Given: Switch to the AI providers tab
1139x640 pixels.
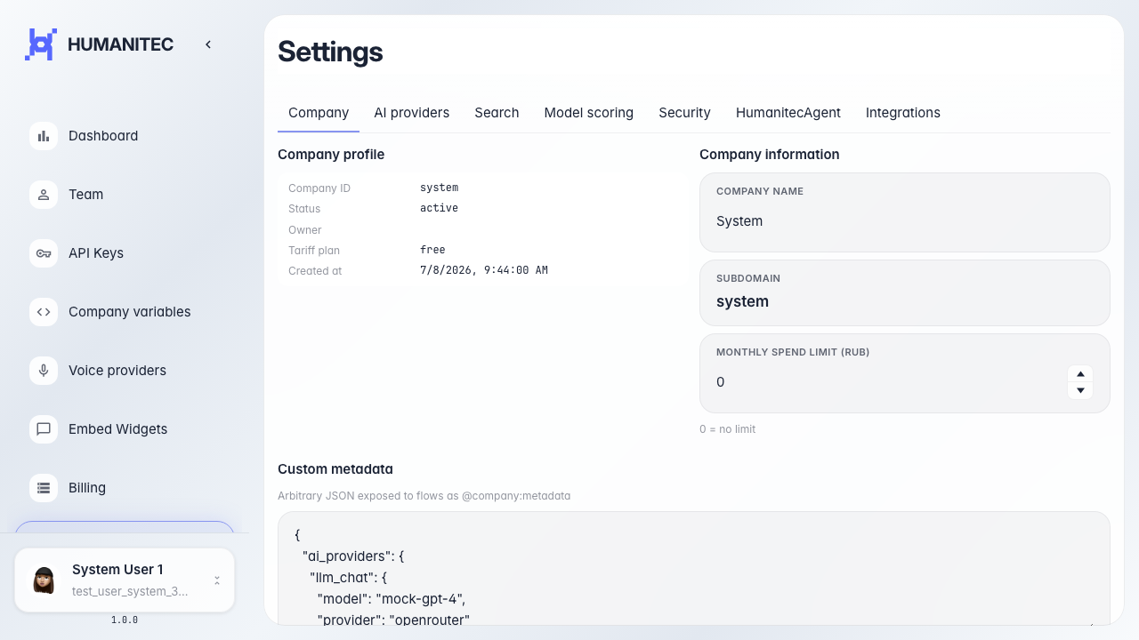Looking at the screenshot, I should pos(411,113).
